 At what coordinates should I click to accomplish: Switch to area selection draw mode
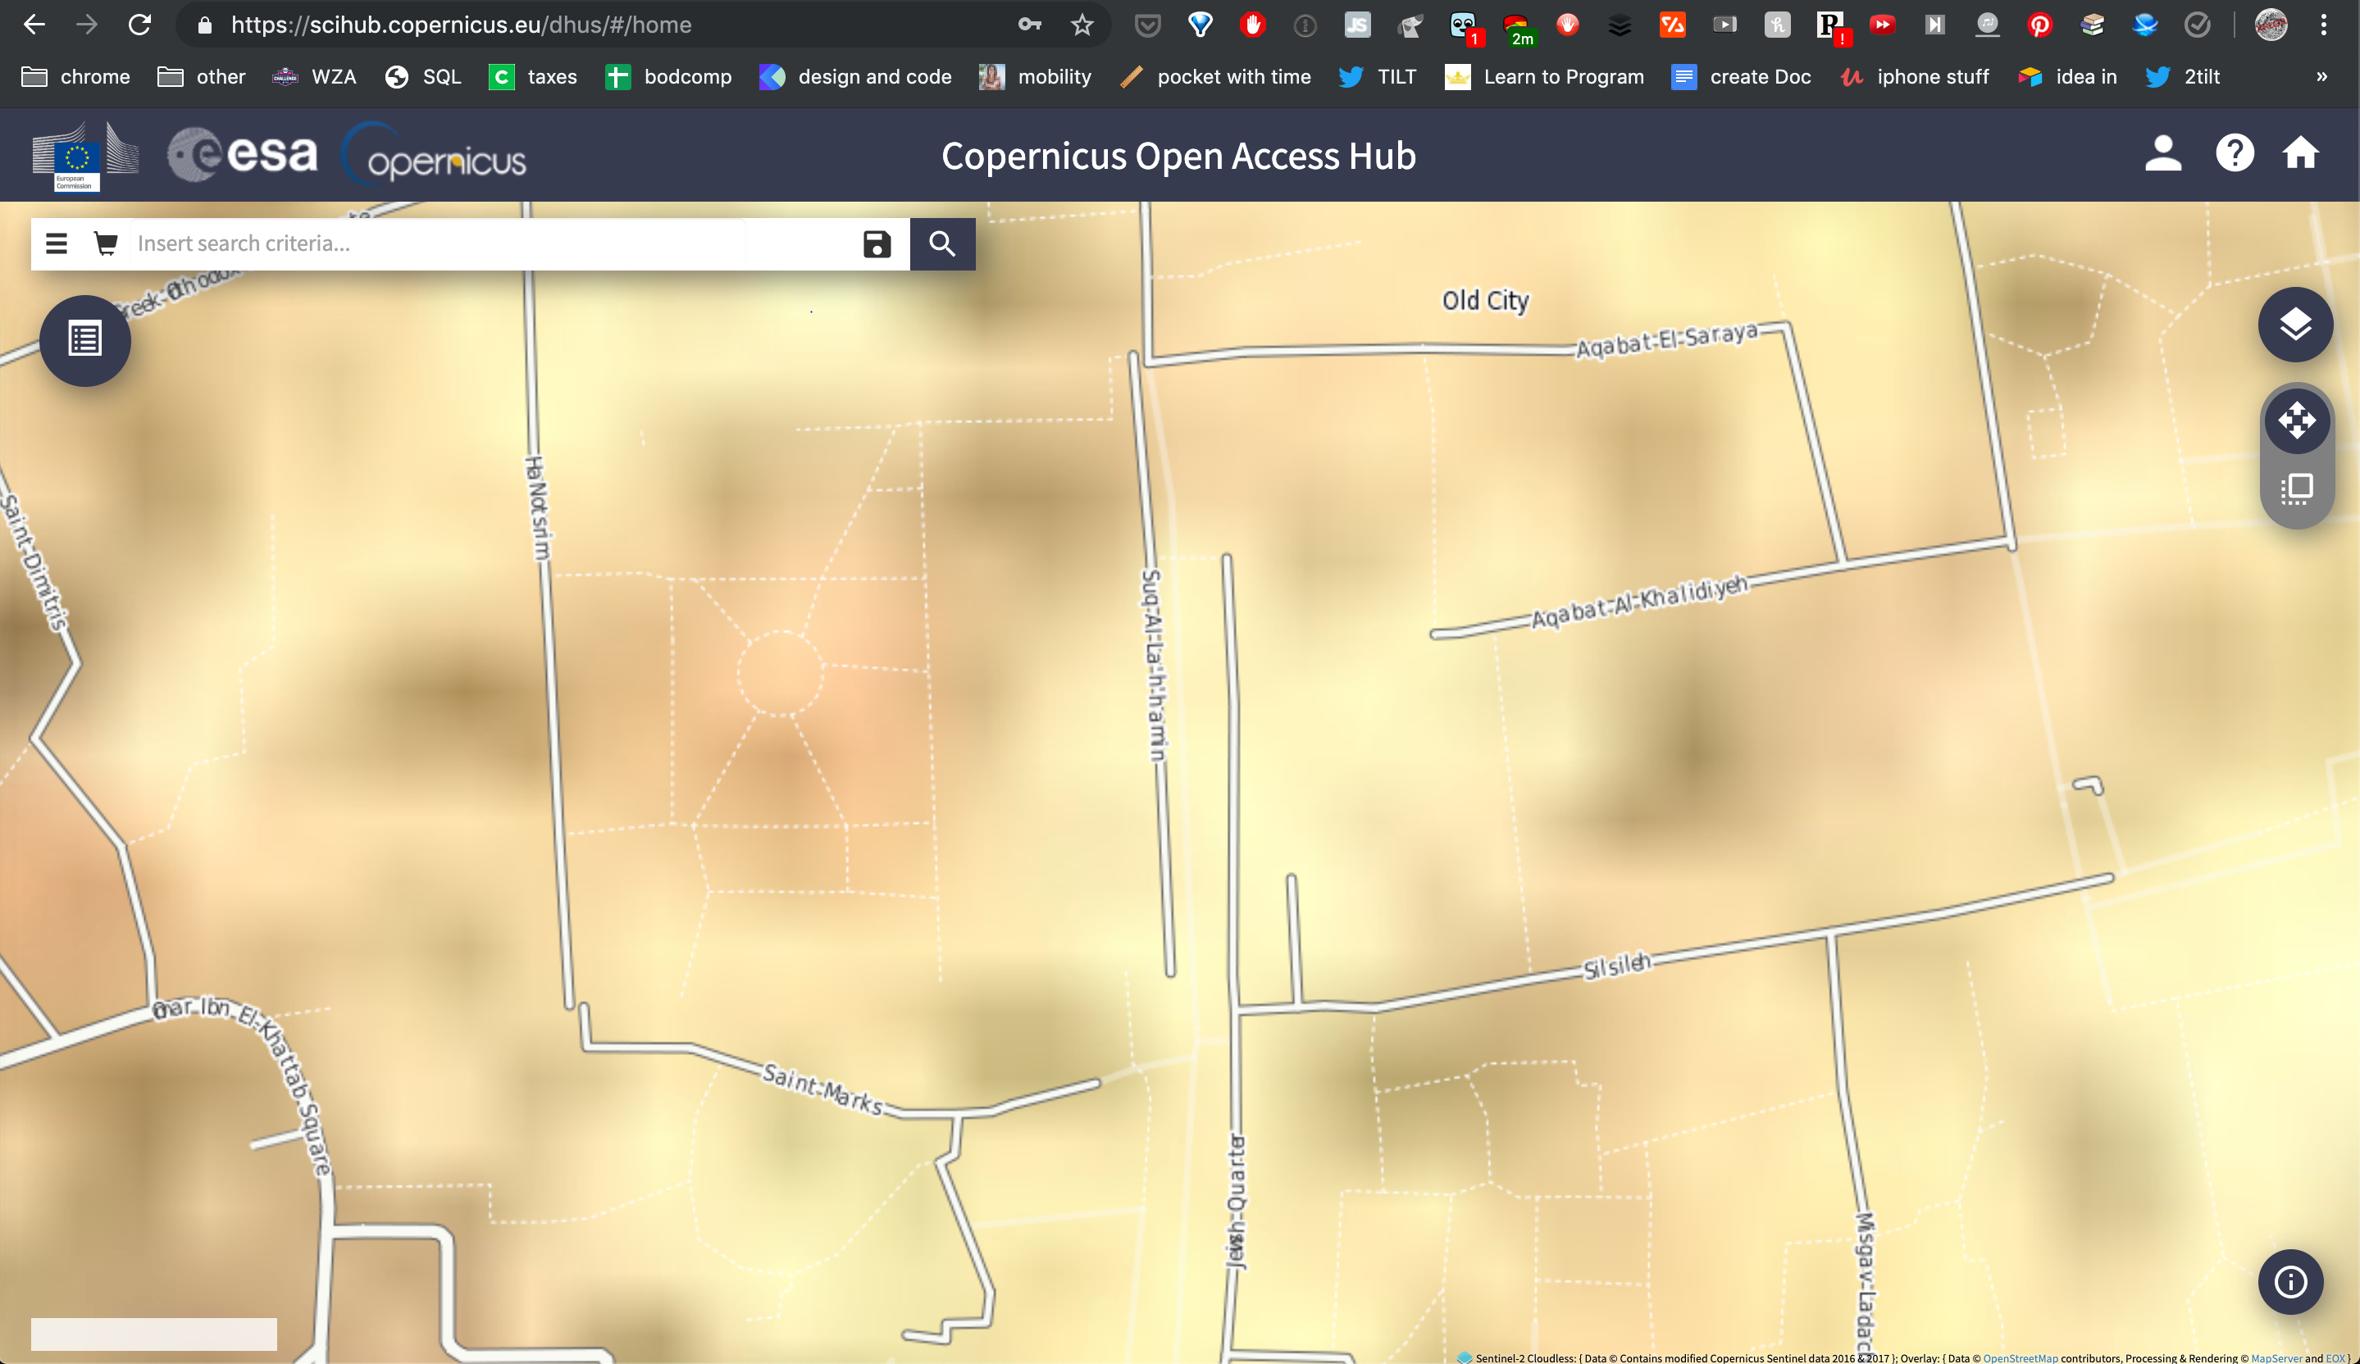coord(2296,489)
